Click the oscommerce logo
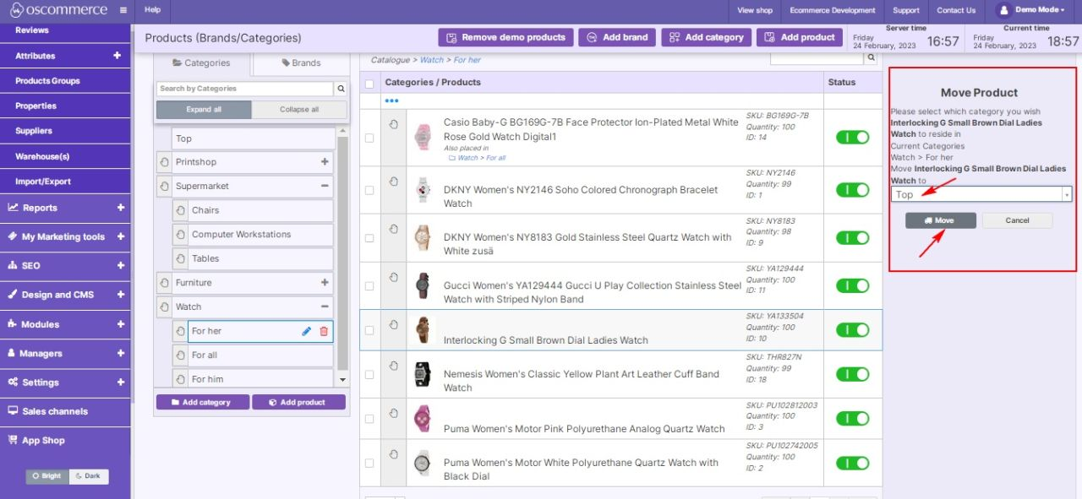This screenshot has width=1082, height=499. [x=59, y=10]
